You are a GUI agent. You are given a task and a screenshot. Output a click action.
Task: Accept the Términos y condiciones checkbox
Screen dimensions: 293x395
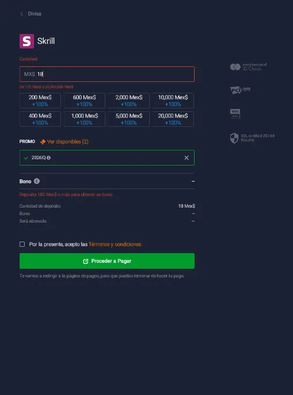(x=22, y=244)
